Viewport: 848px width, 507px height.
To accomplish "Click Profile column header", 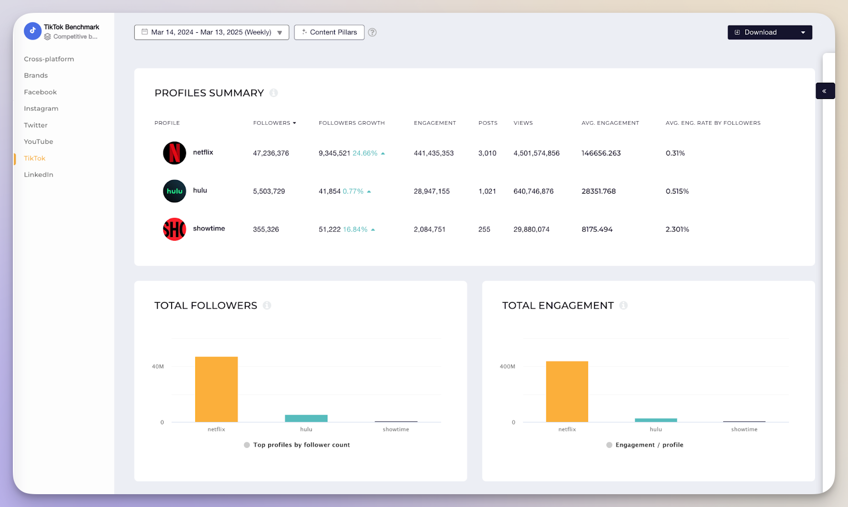I will coord(167,123).
